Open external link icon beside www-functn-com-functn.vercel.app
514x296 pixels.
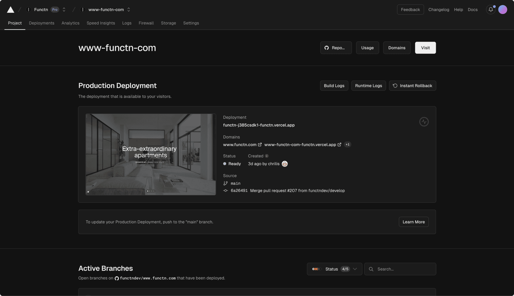pyautogui.click(x=339, y=144)
